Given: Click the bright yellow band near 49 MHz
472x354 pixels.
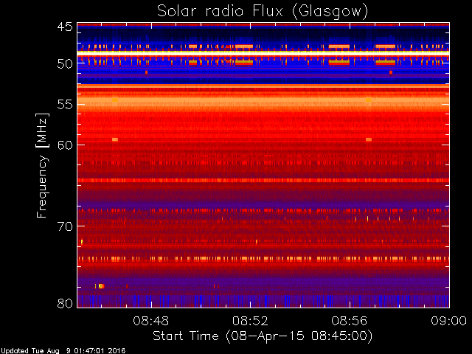Looking at the screenshot, I should pos(263,53).
